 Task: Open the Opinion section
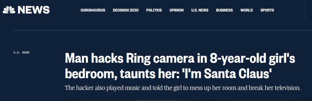click(x=176, y=10)
